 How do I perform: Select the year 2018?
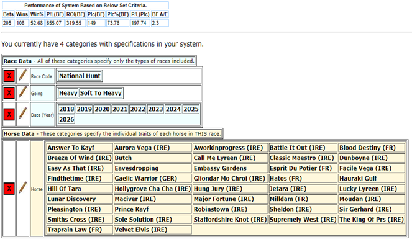pyautogui.click(x=66, y=109)
